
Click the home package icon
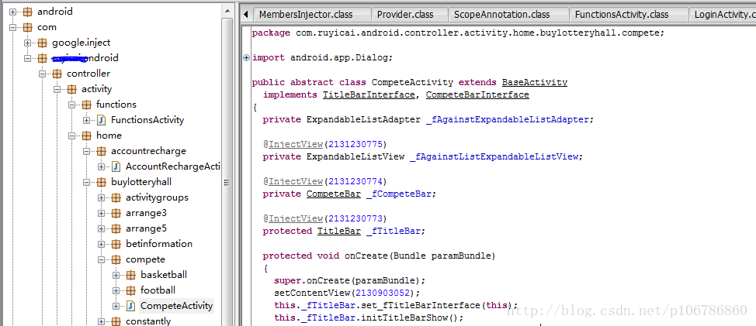coord(87,136)
